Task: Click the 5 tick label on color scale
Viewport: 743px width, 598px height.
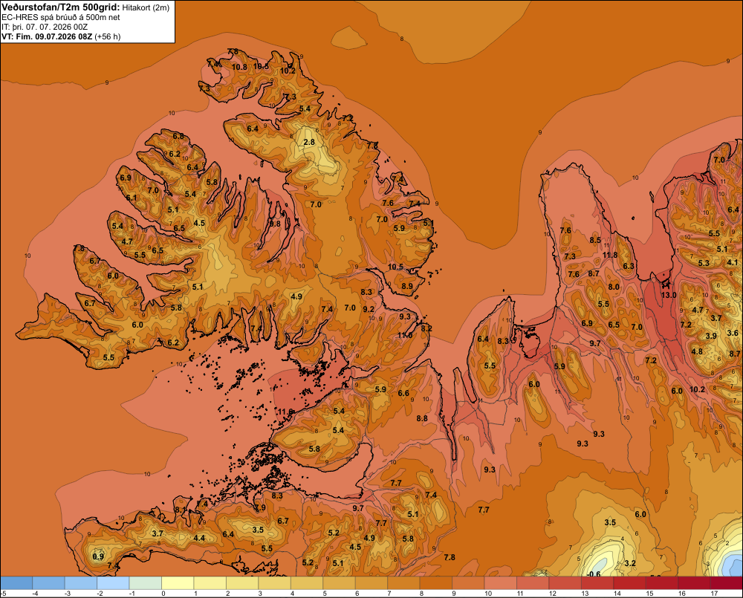Action: 325,594
